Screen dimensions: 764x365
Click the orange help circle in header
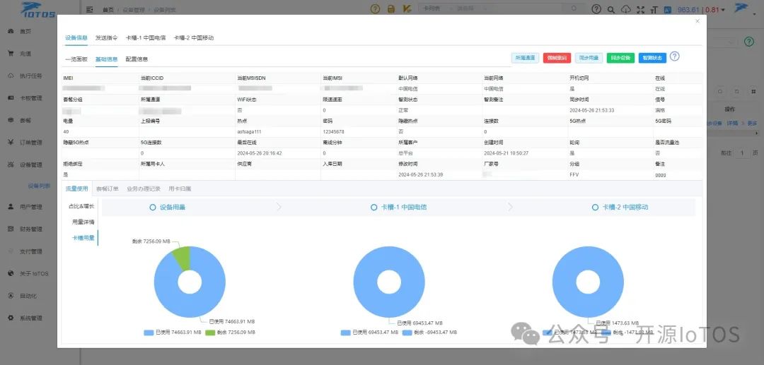pyautogui.click(x=375, y=9)
